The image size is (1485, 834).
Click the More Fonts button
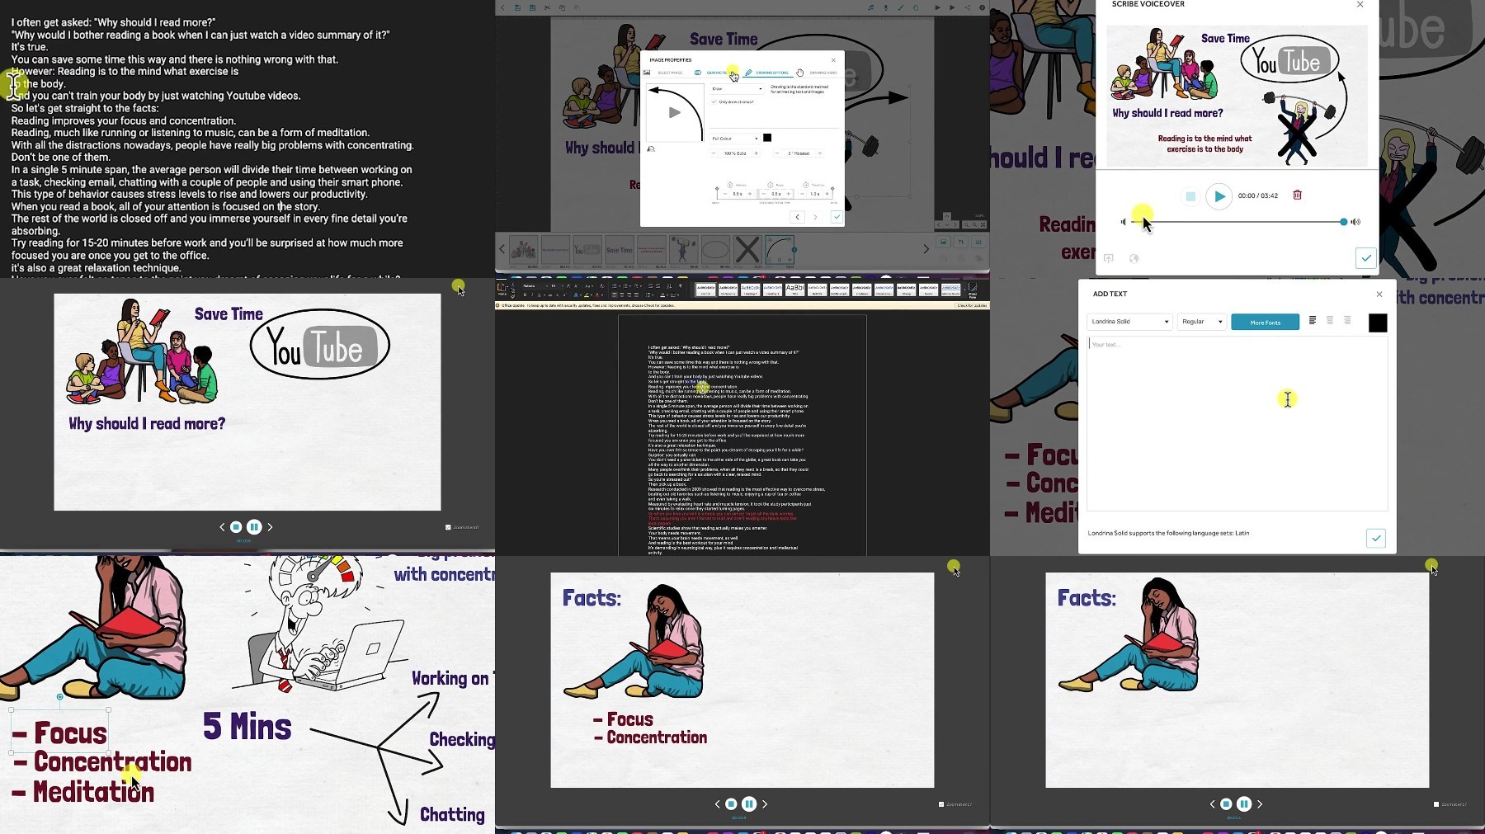click(x=1265, y=322)
